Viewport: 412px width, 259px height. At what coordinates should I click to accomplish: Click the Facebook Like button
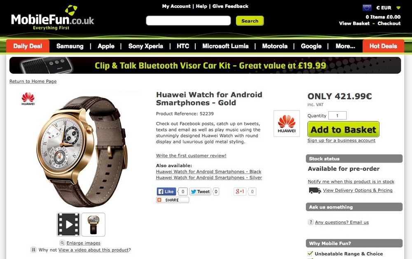point(166,191)
